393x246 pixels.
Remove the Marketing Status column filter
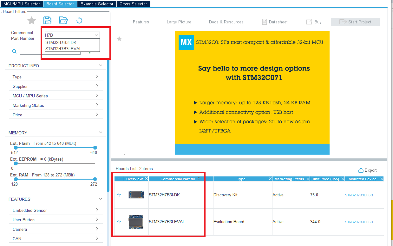(x=307, y=179)
